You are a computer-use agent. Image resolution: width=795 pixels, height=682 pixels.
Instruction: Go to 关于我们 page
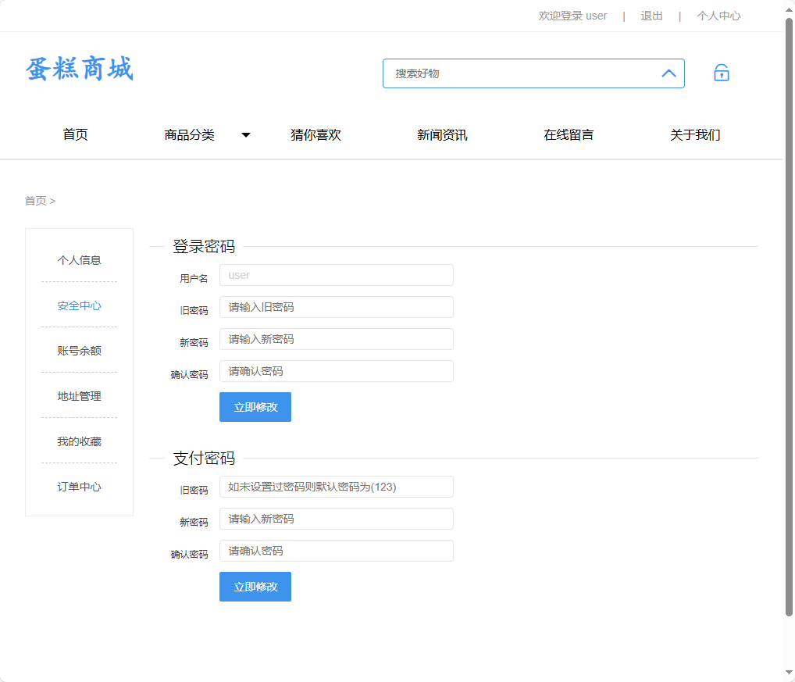click(x=695, y=134)
